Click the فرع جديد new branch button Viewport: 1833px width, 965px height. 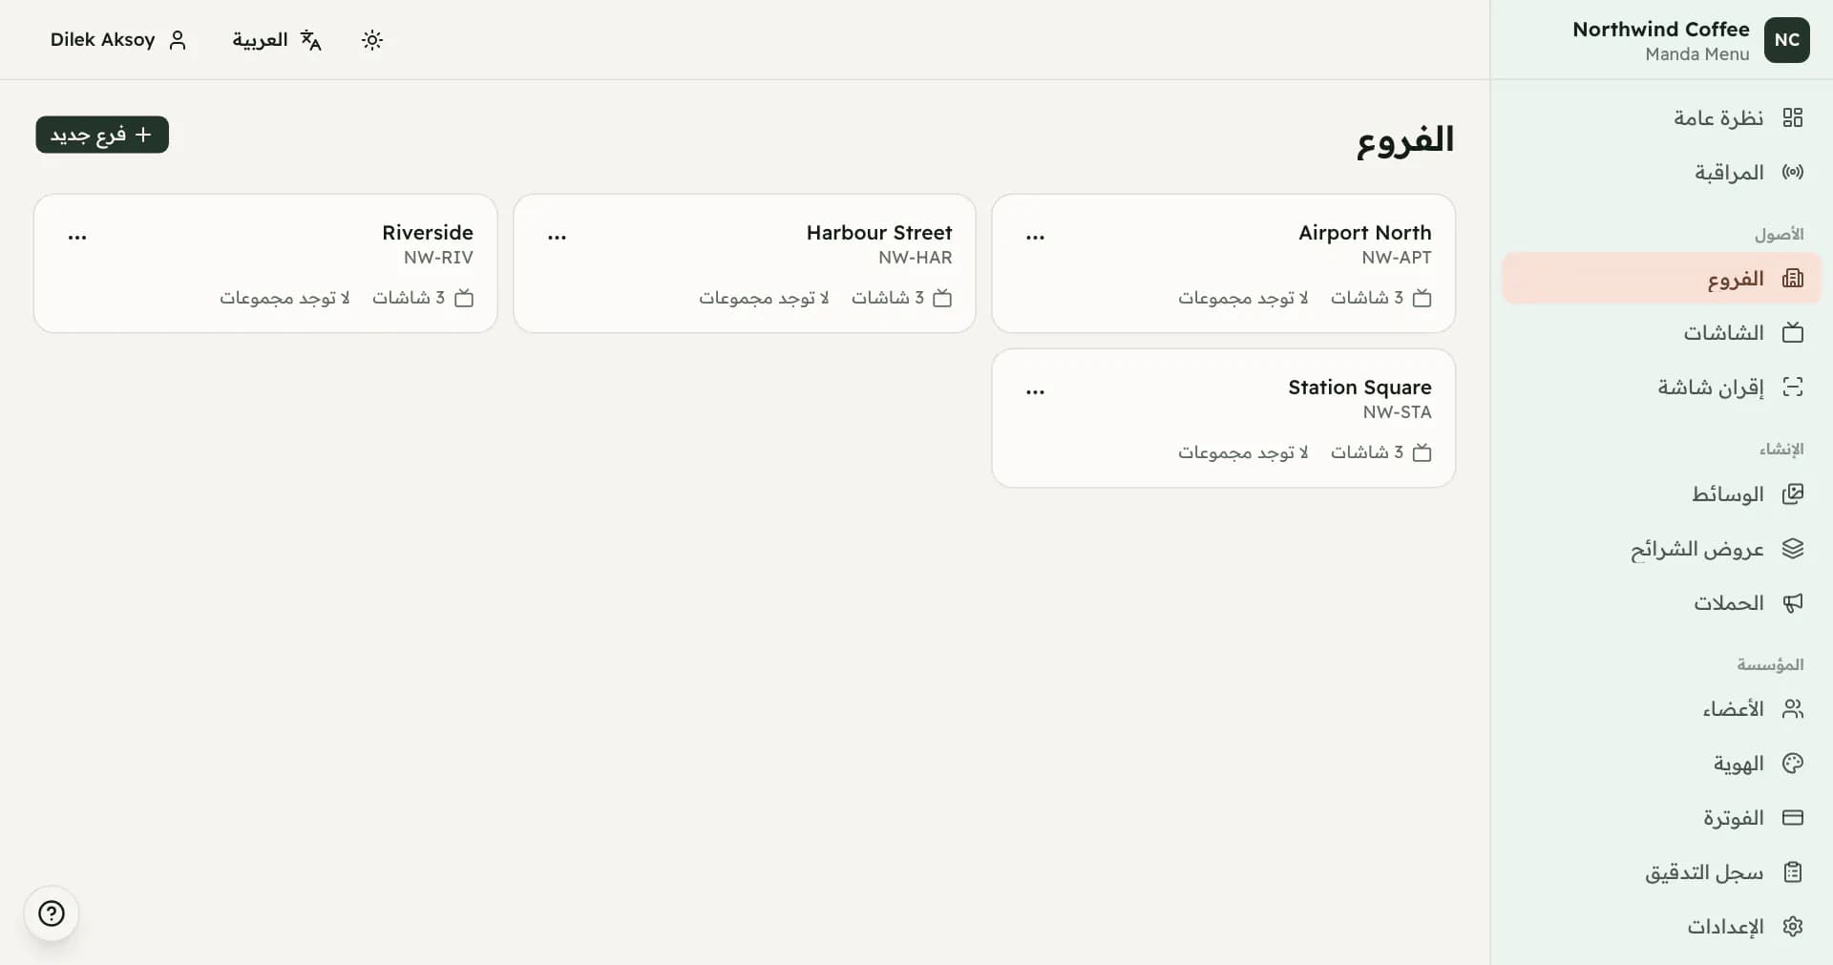click(102, 135)
